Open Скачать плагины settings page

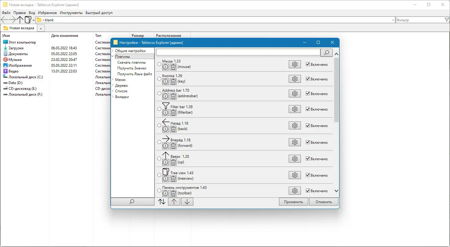point(131,62)
